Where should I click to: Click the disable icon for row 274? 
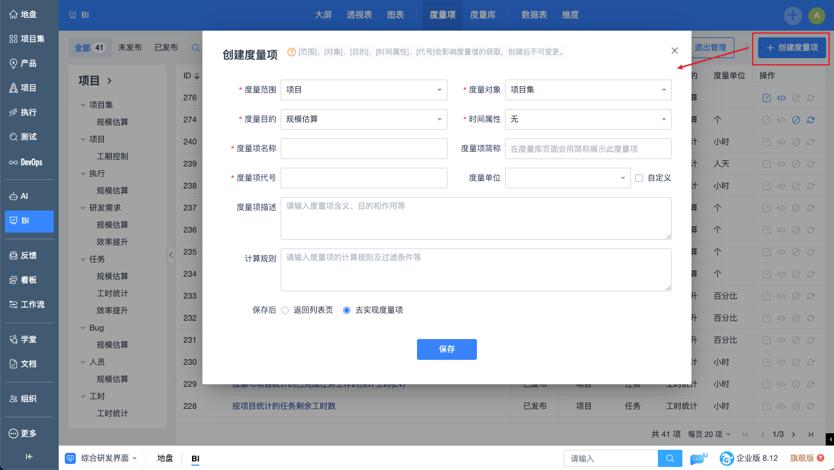point(795,120)
